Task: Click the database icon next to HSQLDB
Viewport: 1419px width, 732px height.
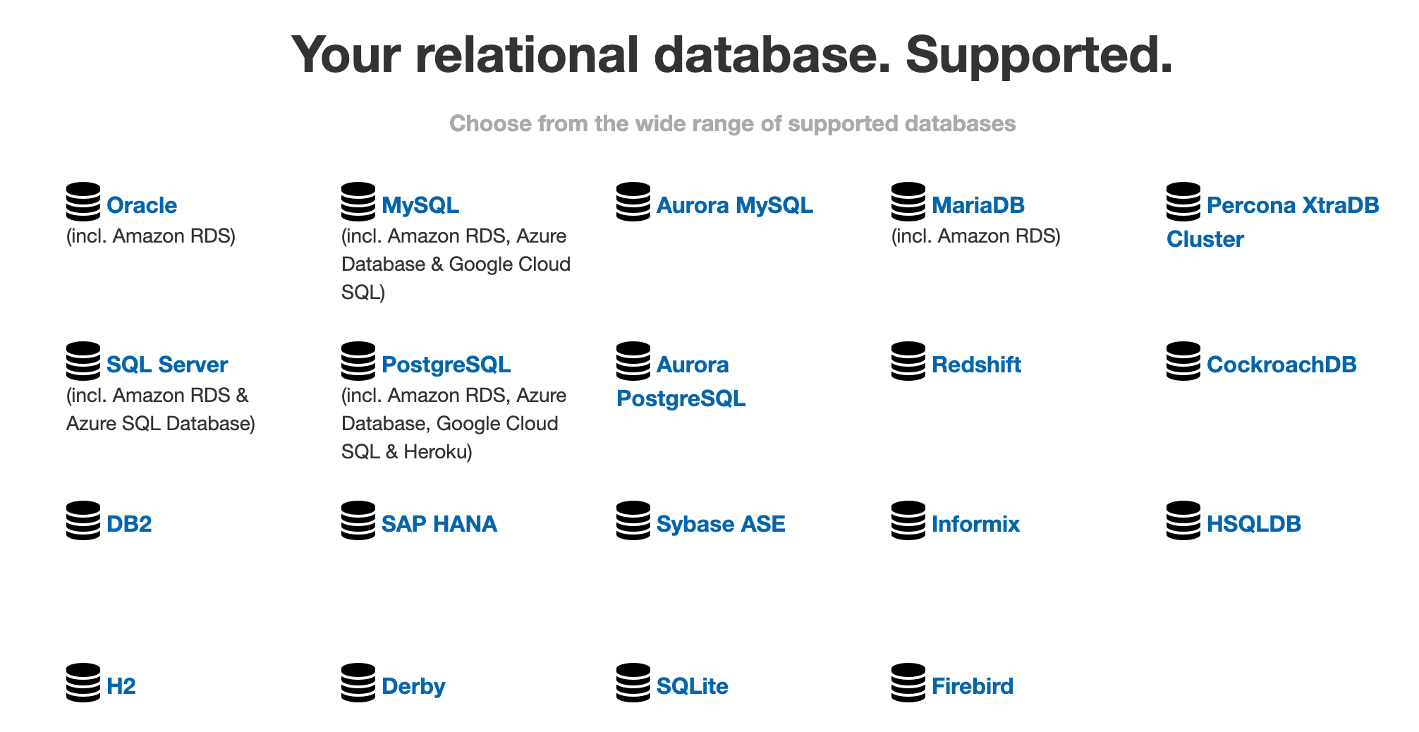Action: [x=1183, y=521]
